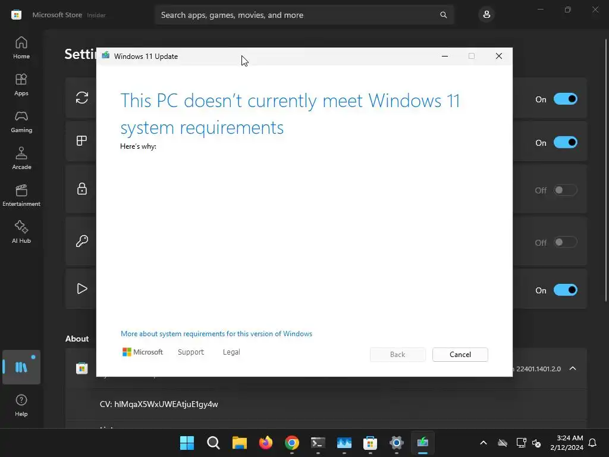Click the app updates refresh icon
This screenshot has height=457, width=609.
82,98
